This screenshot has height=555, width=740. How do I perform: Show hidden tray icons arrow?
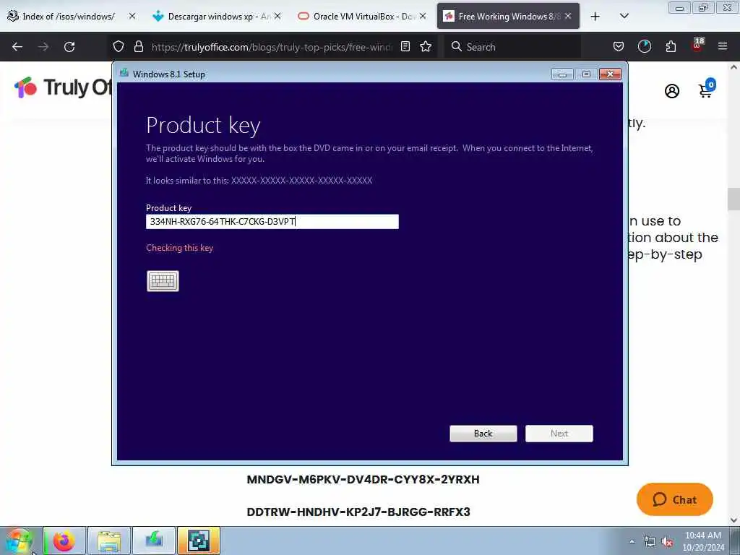click(x=632, y=541)
